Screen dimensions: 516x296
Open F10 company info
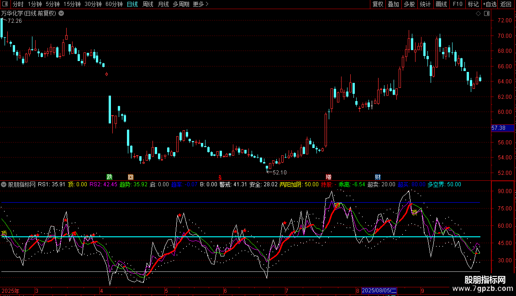tap(458, 4)
